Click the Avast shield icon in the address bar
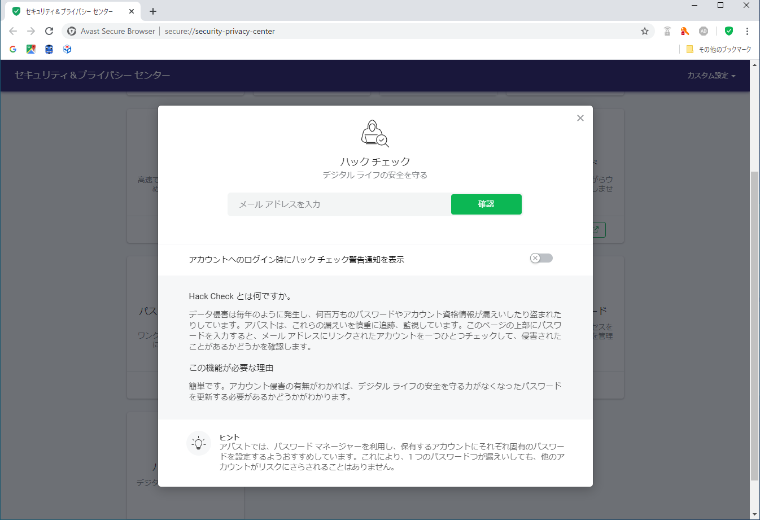 [71, 31]
